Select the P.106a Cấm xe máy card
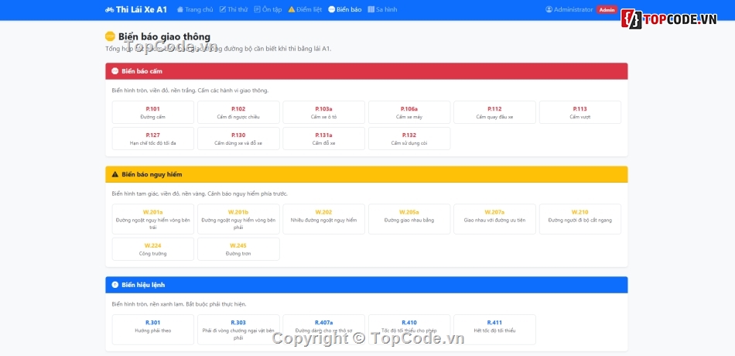This screenshot has width=735, height=356. (x=409, y=112)
